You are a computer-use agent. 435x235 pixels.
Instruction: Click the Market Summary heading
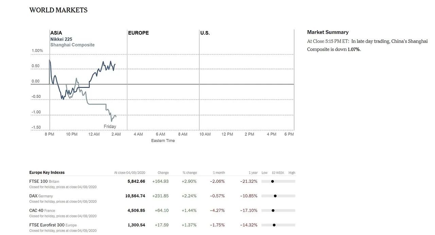pos(328,32)
